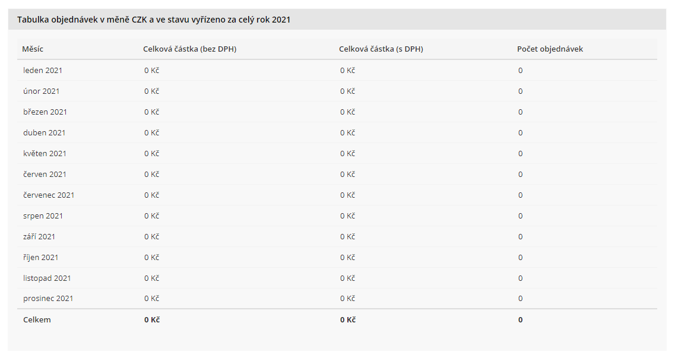The width and height of the screenshot is (675, 361).
Task: Click the Celkem order count total value
Action: point(520,320)
